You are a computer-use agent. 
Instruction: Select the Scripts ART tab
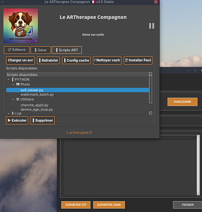pyautogui.click(x=67, y=50)
